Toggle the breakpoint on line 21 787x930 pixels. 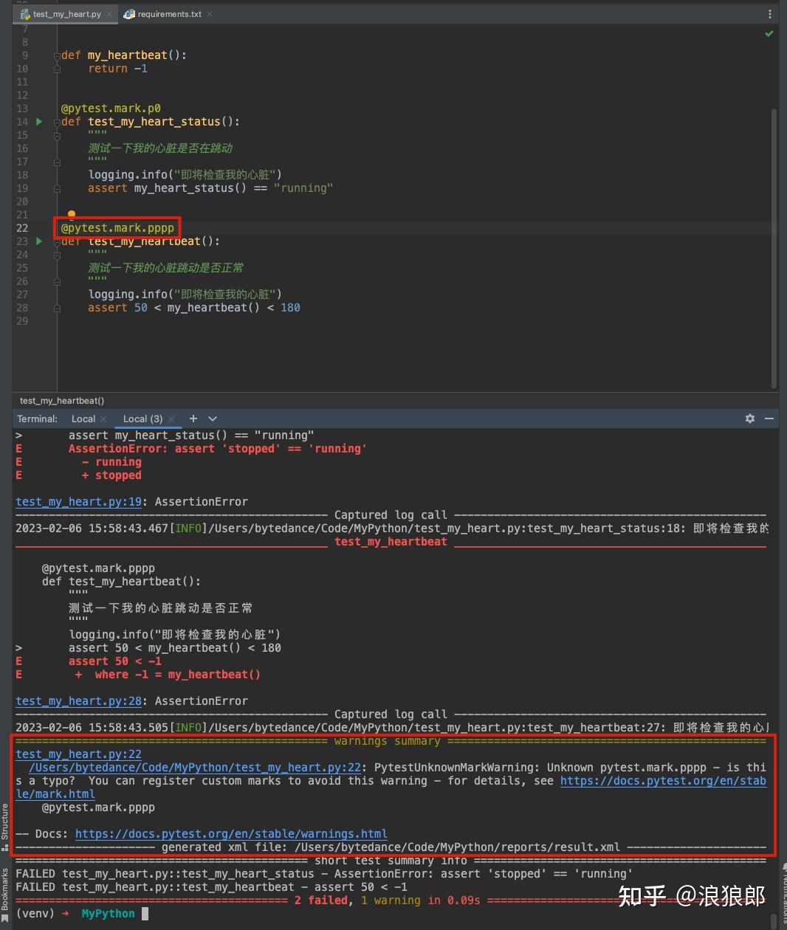click(x=71, y=214)
